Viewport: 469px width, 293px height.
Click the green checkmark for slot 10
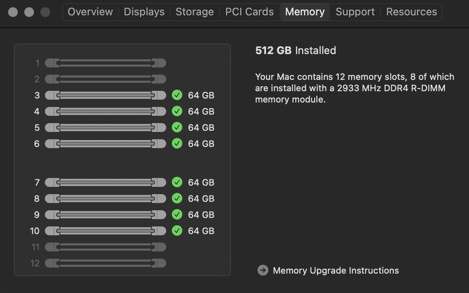pyautogui.click(x=177, y=231)
